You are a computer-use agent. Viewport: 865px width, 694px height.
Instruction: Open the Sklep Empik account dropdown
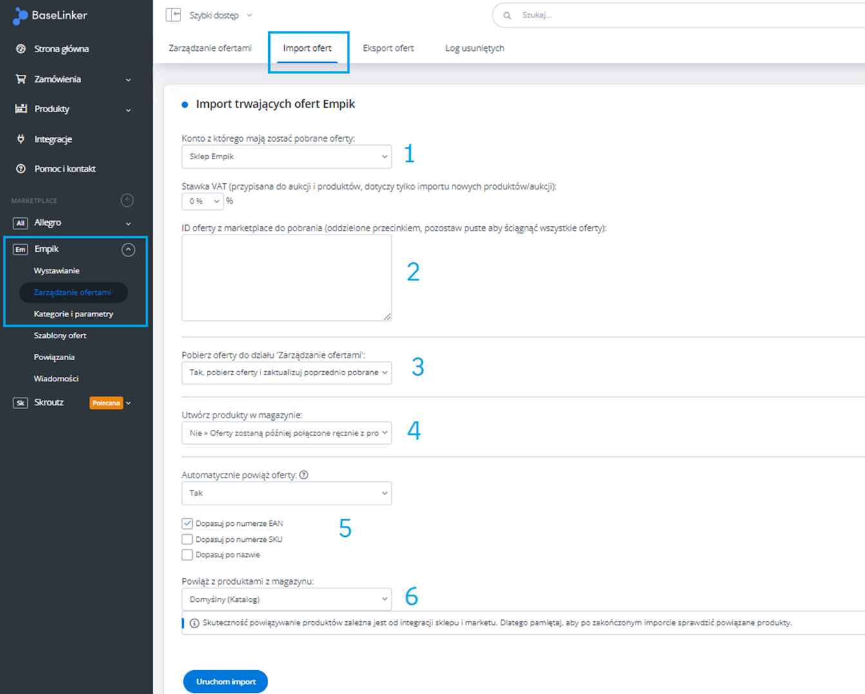coord(287,157)
